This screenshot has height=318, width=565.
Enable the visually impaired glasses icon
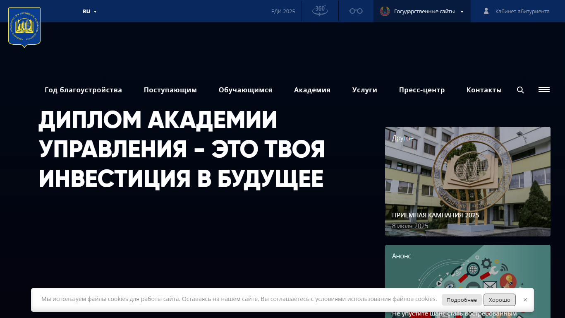pos(356,11)
